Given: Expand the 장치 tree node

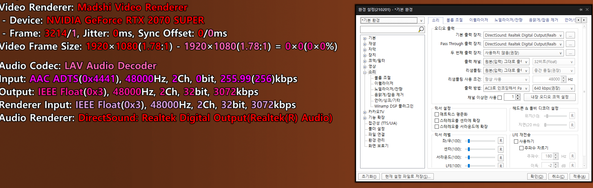Looking at the screenshot, I should (365, 56).
